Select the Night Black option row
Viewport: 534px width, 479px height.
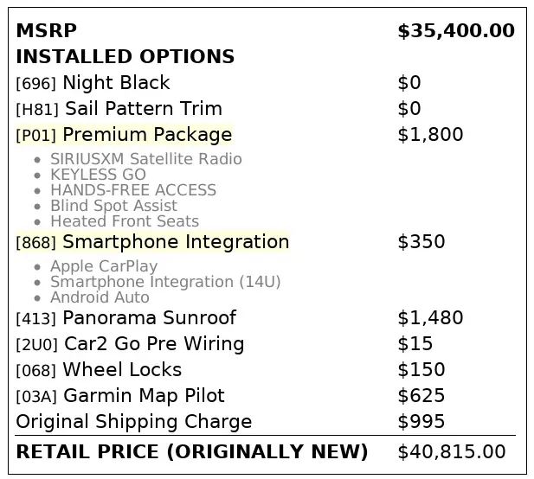click(116, 83)
